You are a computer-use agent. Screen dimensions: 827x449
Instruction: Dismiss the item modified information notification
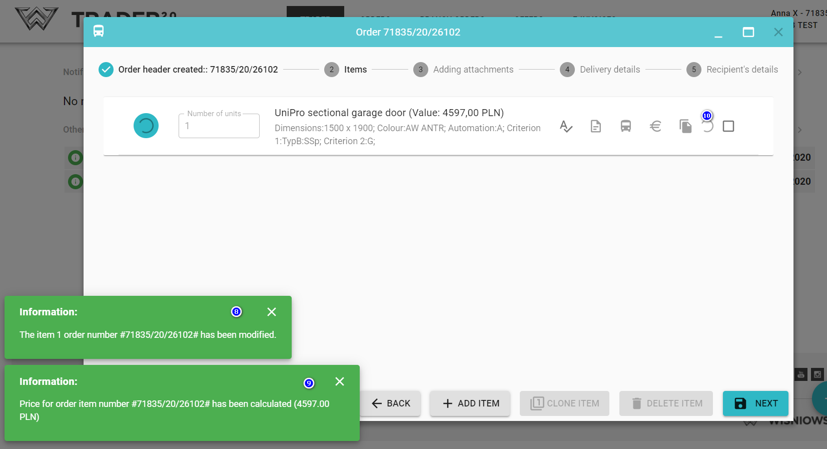(272, 312)
